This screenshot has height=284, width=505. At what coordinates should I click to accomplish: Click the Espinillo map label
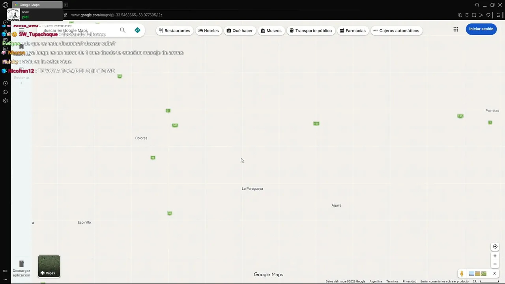click(x=84, y=222)
